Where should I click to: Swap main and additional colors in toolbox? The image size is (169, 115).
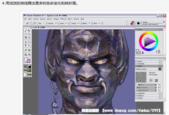25,62
